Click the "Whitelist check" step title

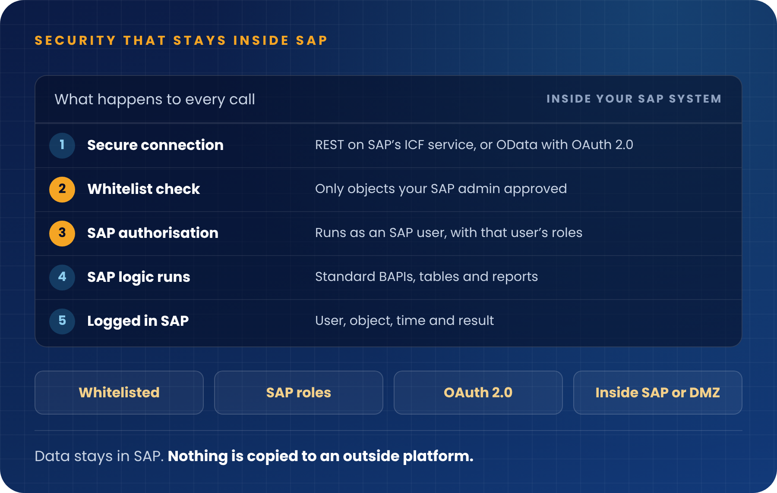[144, 189]
